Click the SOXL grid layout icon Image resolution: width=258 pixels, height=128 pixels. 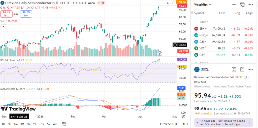tap(234, 70)
